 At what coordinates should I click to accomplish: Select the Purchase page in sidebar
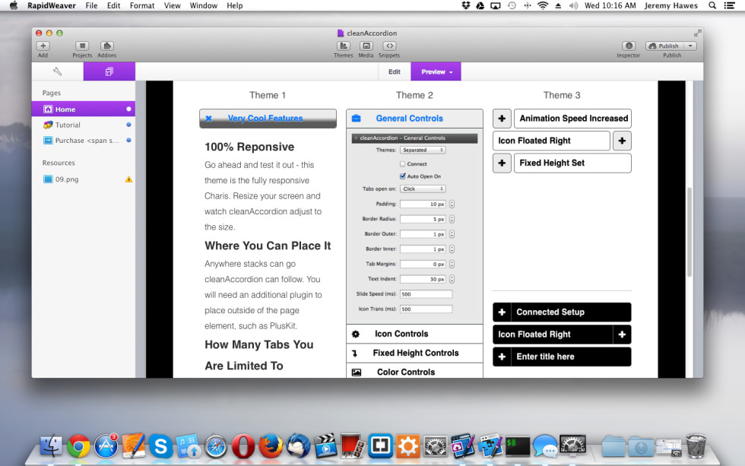83,141
